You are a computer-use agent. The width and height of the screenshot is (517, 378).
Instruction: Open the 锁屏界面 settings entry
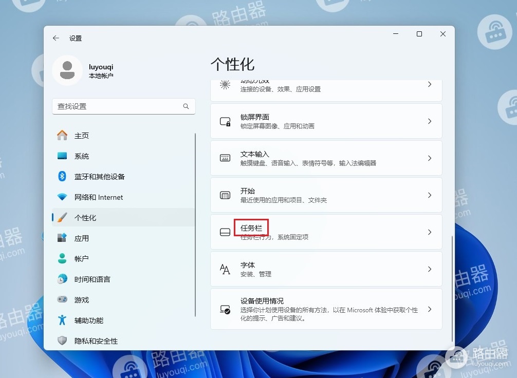[326, 121]
